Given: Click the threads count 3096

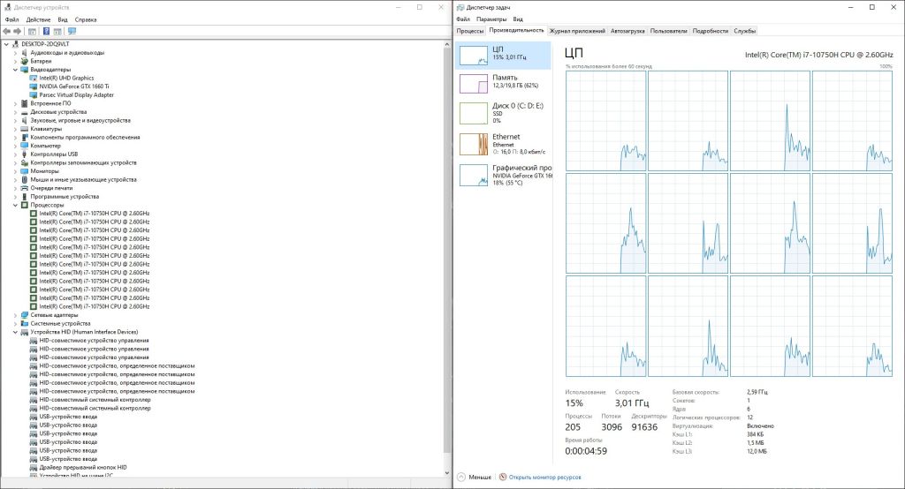Looking at the screenshot, I should 612,426.
